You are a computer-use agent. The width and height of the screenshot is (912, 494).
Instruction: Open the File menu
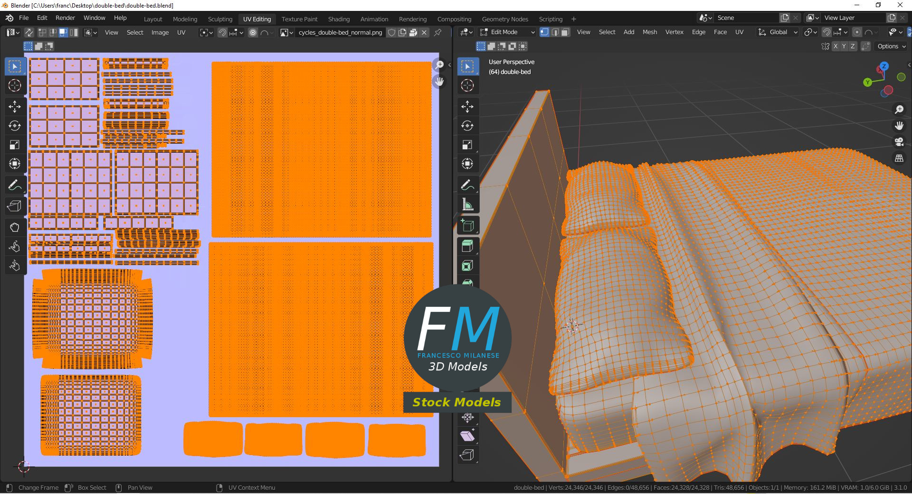(24, 18)
